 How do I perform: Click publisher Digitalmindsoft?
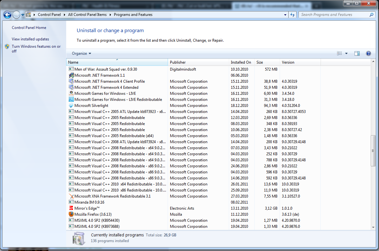pos(183,69)
